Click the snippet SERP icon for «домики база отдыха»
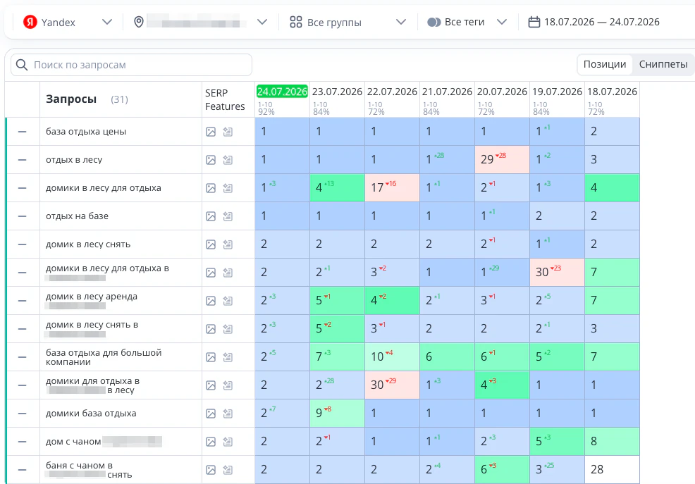The height and width of the screenshot is (484, 695). [228, 414]
